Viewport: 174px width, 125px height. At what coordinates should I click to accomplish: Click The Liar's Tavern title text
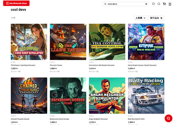pyautogui.click(x=56, y=65)
